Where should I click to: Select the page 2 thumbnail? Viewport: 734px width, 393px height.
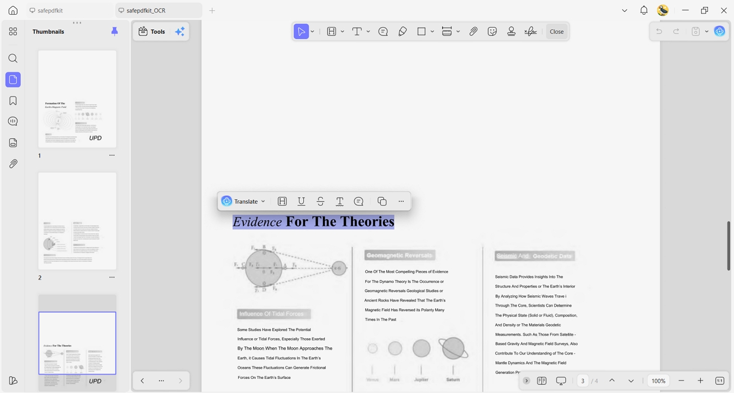pos(77,221)
